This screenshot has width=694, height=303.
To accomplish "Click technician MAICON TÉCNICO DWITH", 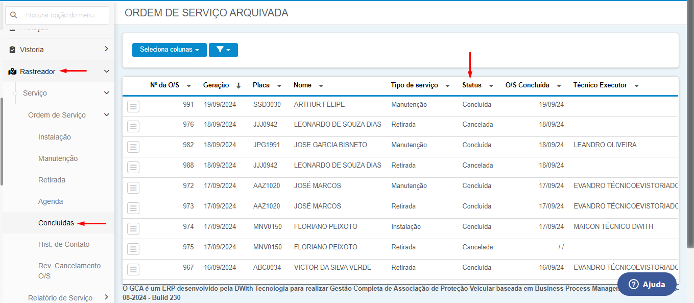I will (x=613, y=227).
